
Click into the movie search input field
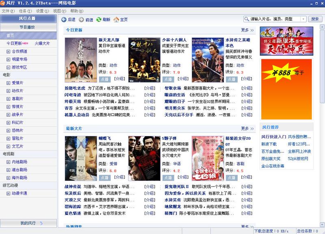tap(275, 19)
